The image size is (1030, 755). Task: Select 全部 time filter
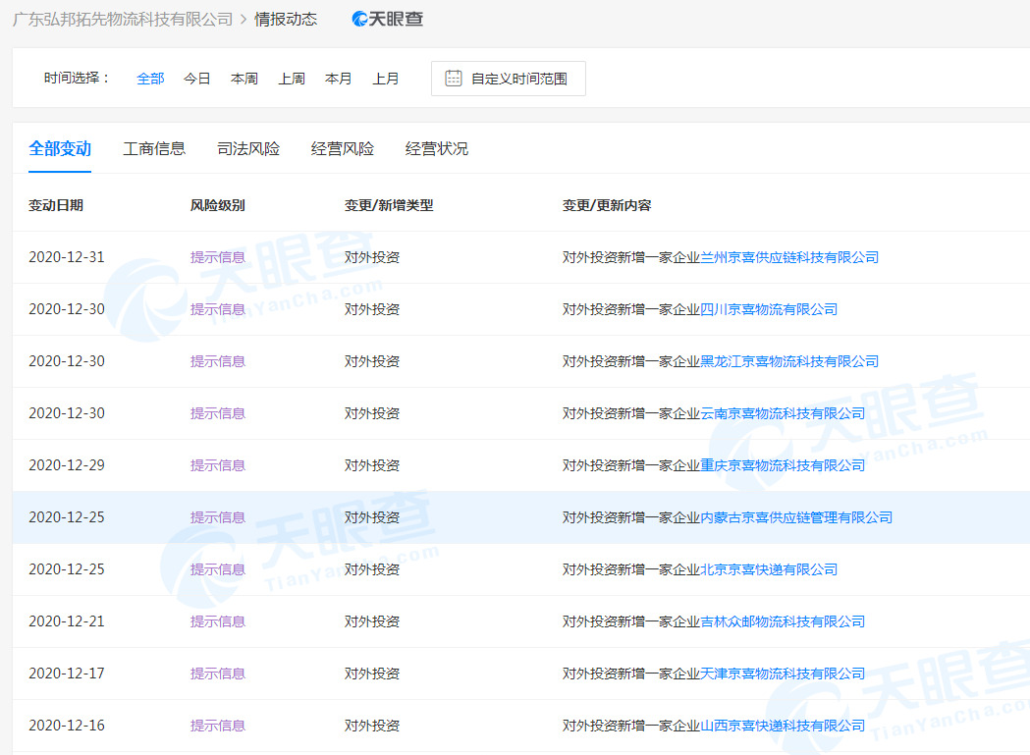pos(150,79)
